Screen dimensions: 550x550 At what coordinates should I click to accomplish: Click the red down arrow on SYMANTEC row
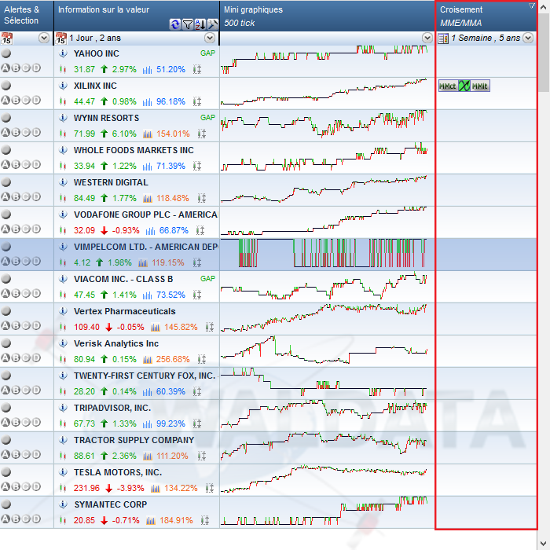pos(104,520)
